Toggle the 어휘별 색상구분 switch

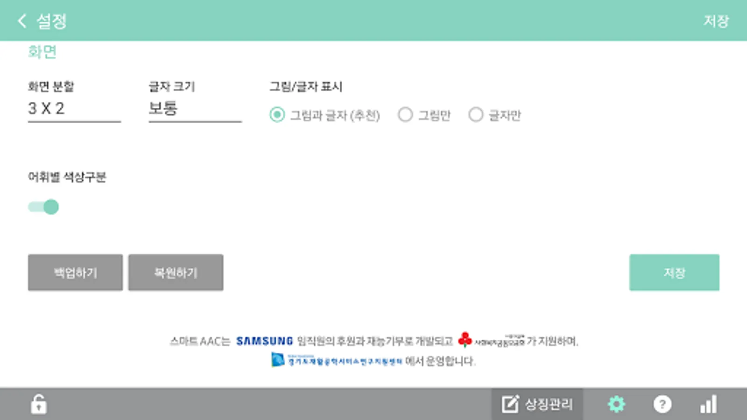click(43, 207)
